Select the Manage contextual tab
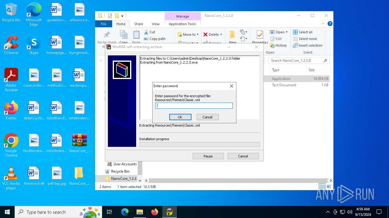Screen dimensions: 389x218 click(x=182, y=16)
